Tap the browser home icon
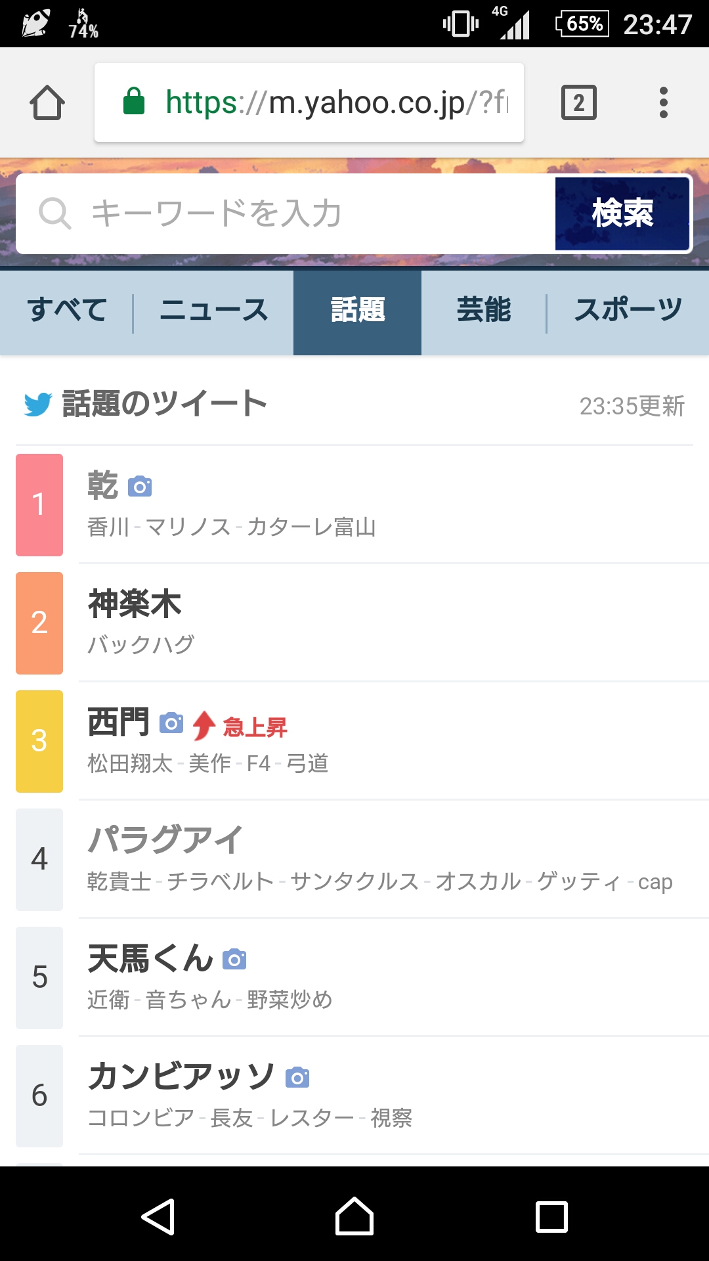709x1261 pixels. (47, 102)
